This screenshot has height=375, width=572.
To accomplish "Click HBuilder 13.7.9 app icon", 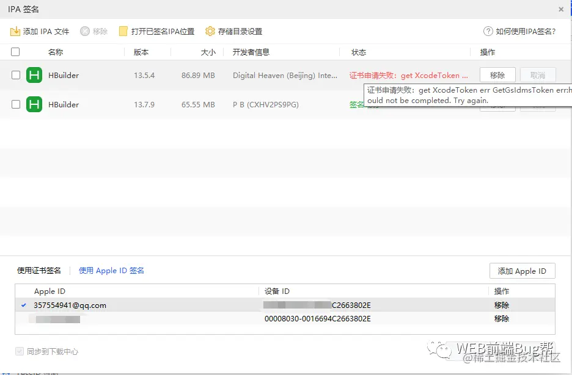I will coord(34,104).
